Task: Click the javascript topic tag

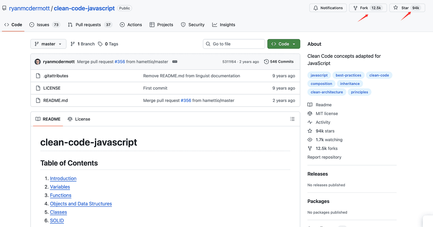Action: (319, 75)
